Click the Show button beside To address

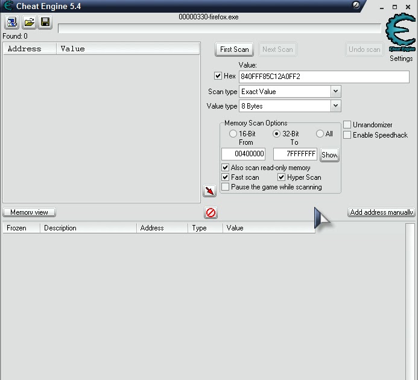click(329, 154)
